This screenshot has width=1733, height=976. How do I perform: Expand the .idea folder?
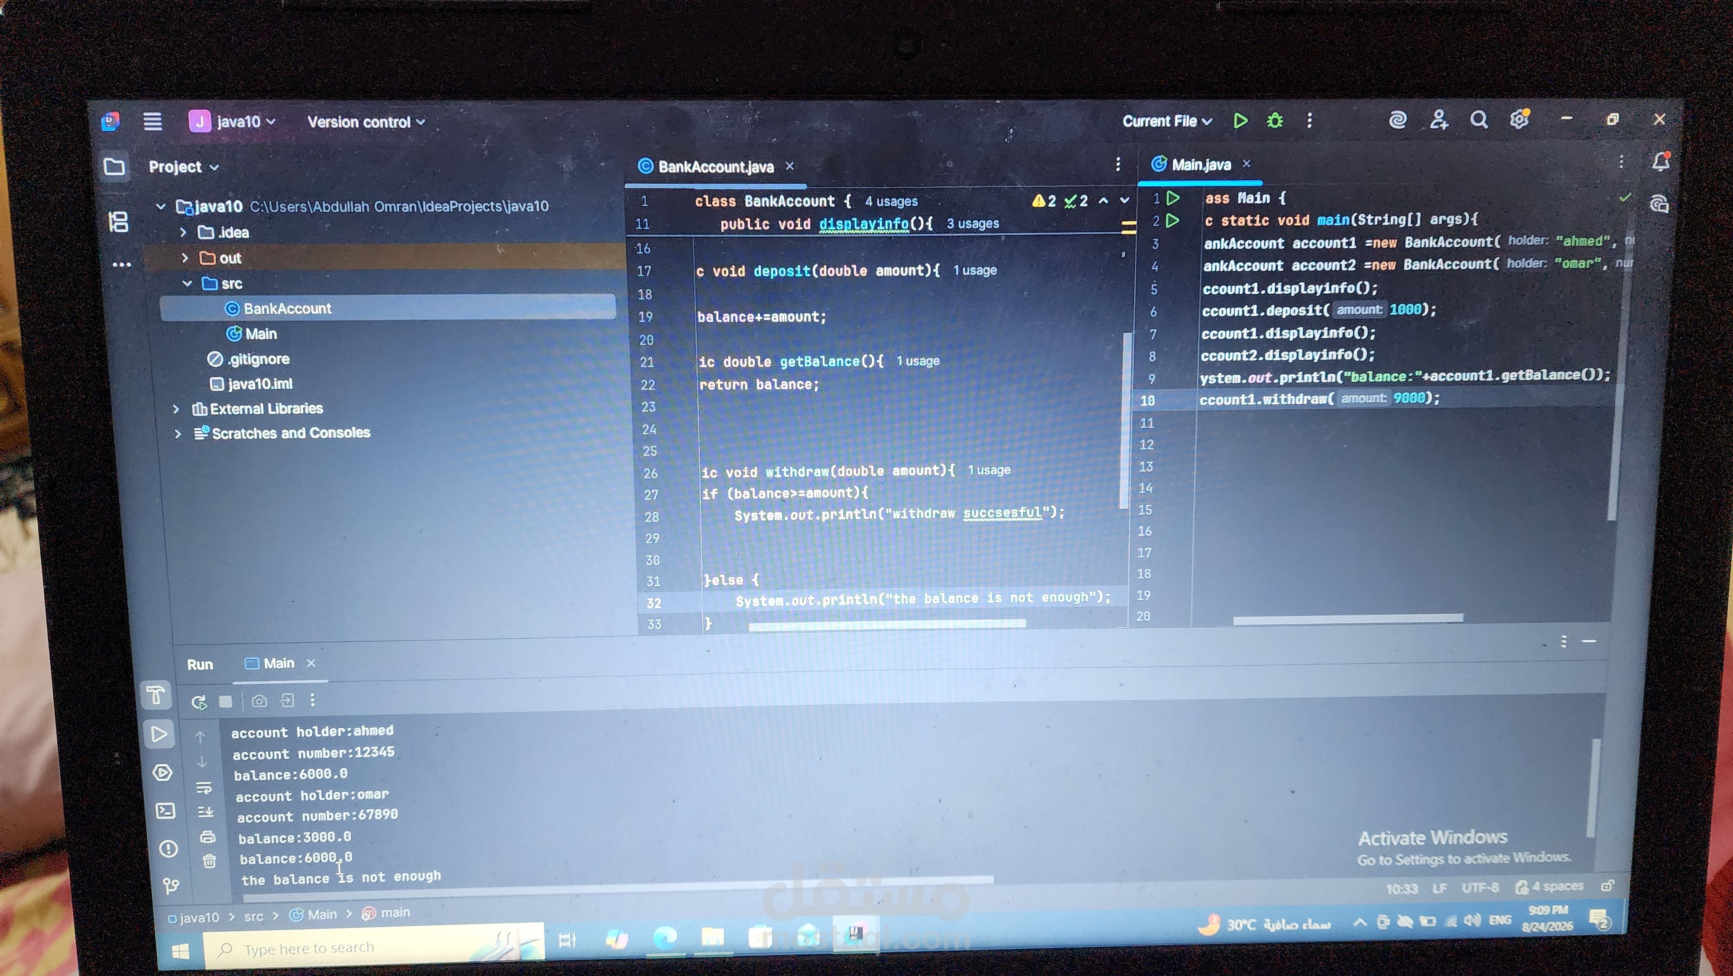182,232
